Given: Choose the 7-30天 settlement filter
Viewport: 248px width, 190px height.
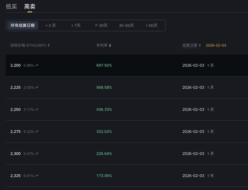Looking at the screenshot, I should pyautogui.click(x=101, y=26).
